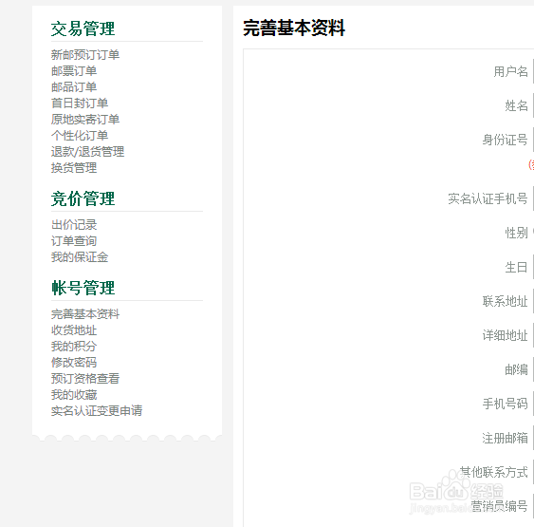
Task: Click the 详细地址 label
Action: click(x=505, y=335)
